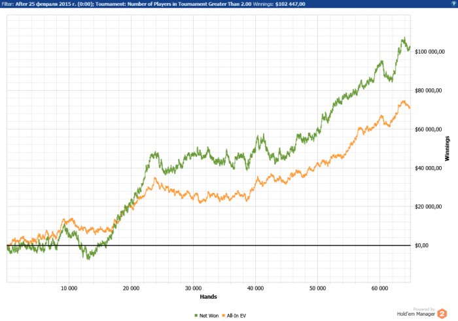This screenshot has width=458, height=321.
Task: Click the $80 000,00 y-axis label
Action: coord(429,91)
